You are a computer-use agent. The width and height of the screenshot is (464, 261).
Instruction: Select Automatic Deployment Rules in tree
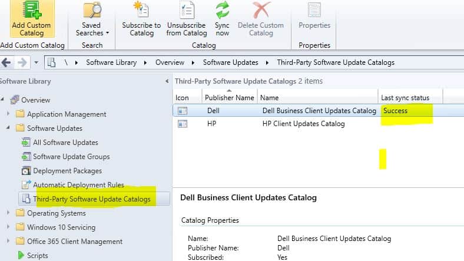[x=78, y=184]
